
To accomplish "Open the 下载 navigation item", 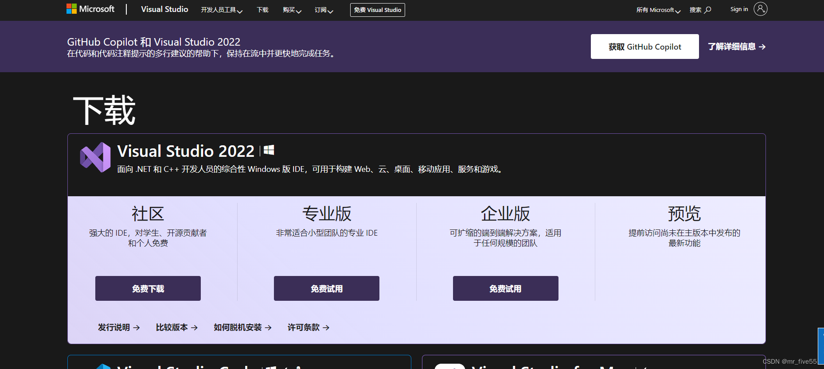I will click(x=263, y=10).
